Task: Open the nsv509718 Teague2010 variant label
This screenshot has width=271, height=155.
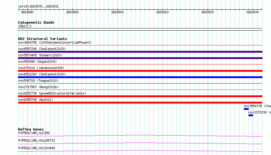Action: tap(38, 81)
